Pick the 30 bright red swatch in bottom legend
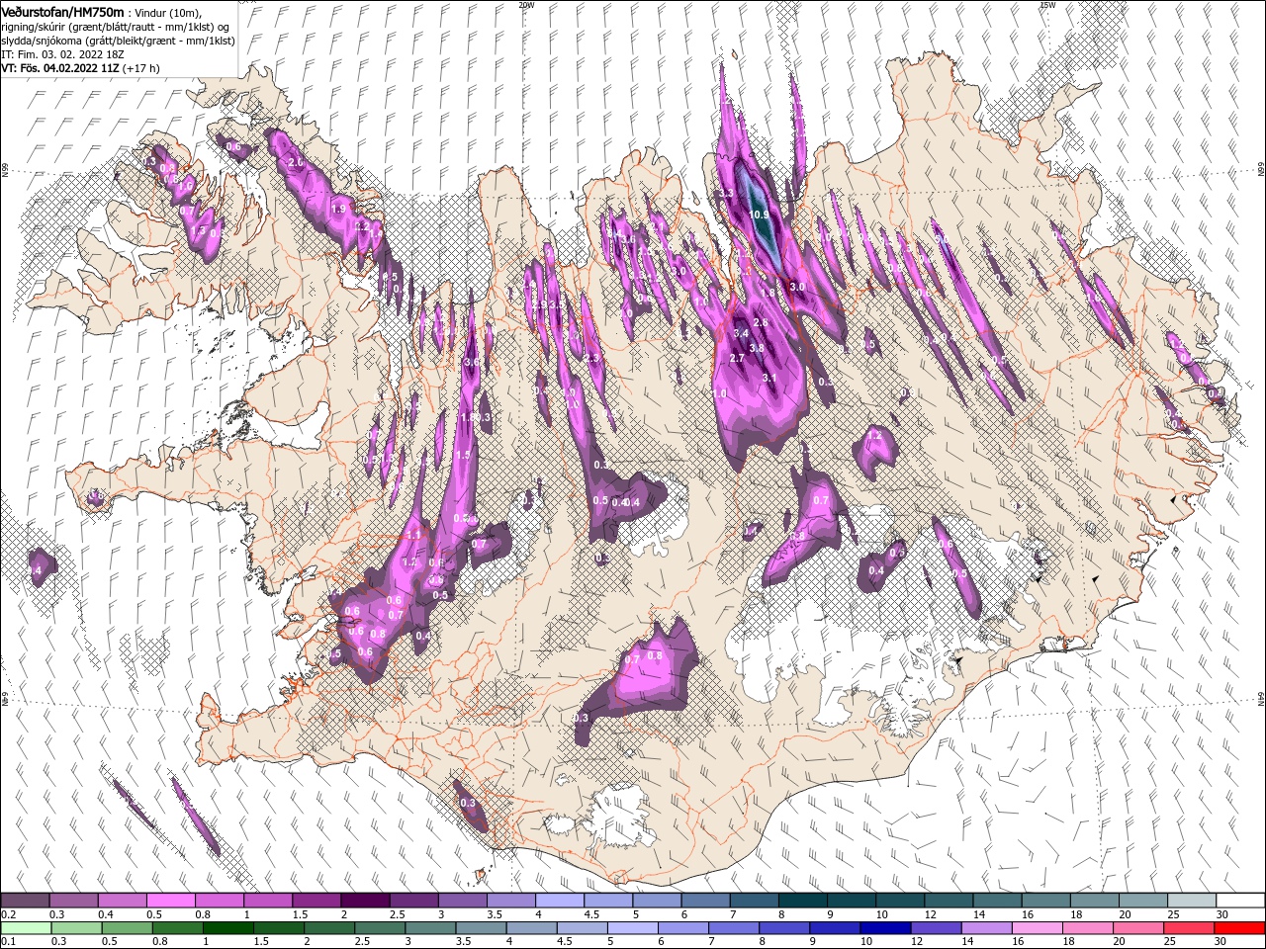The image size is (1266, 949). tap(1239, 927)
